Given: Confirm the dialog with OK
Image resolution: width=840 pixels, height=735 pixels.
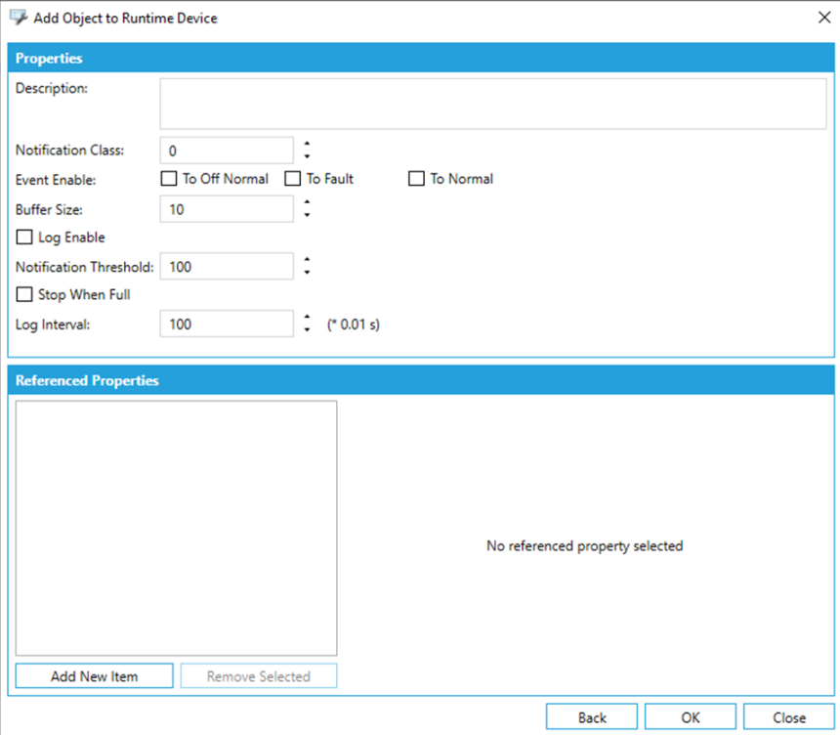Looking at the screenshot, I should click(691, 717).
